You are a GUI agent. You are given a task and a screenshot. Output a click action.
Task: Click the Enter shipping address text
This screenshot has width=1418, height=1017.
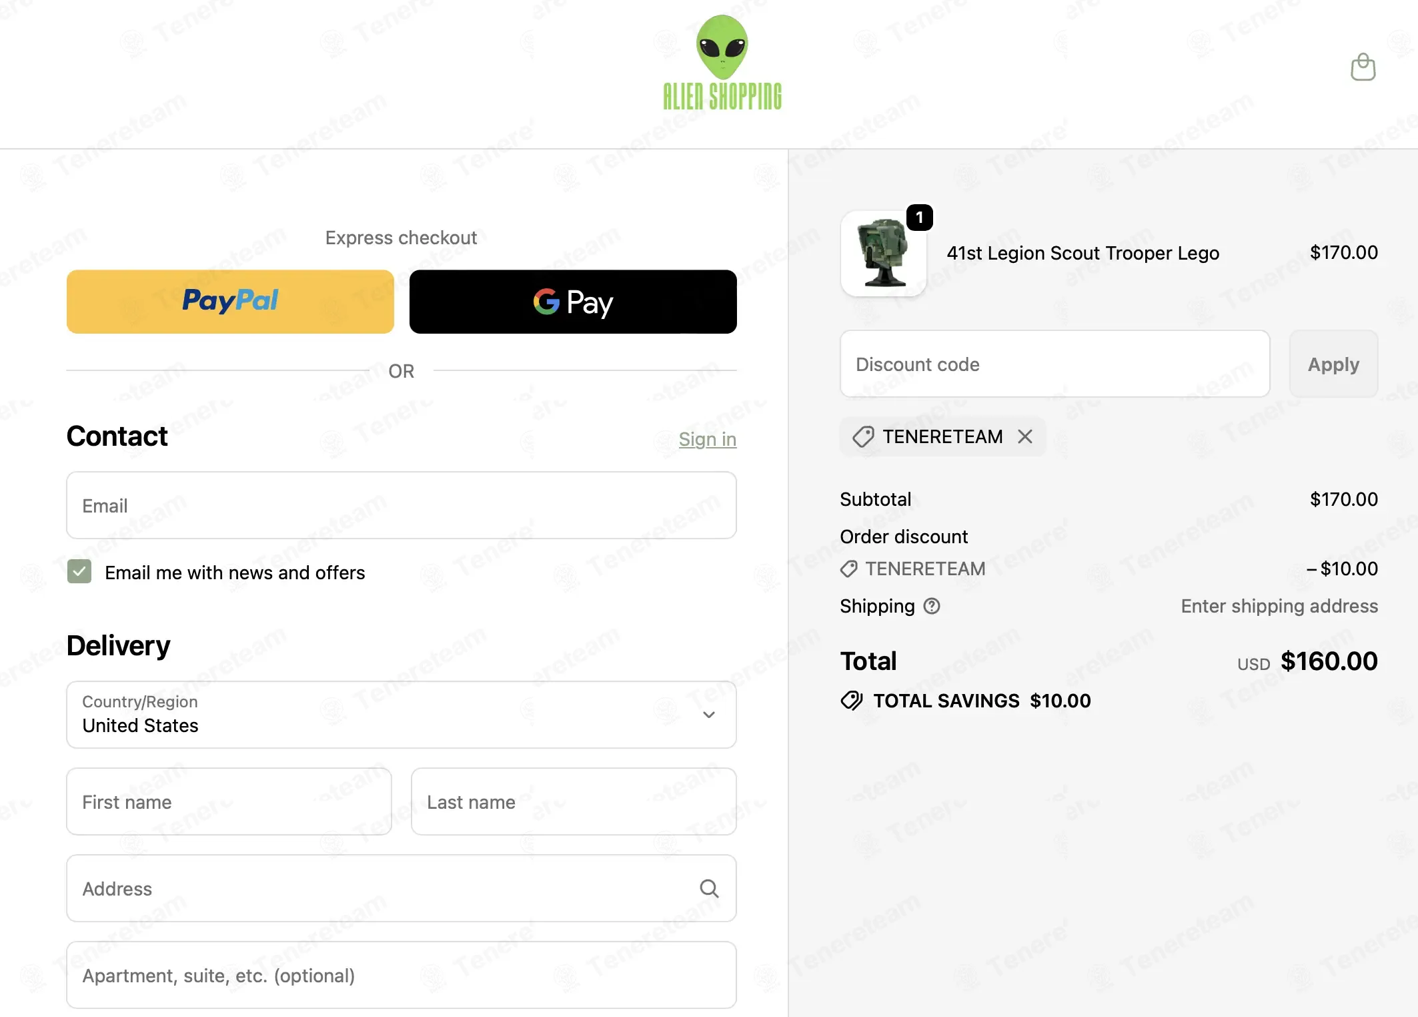(x=1279, y=606)
